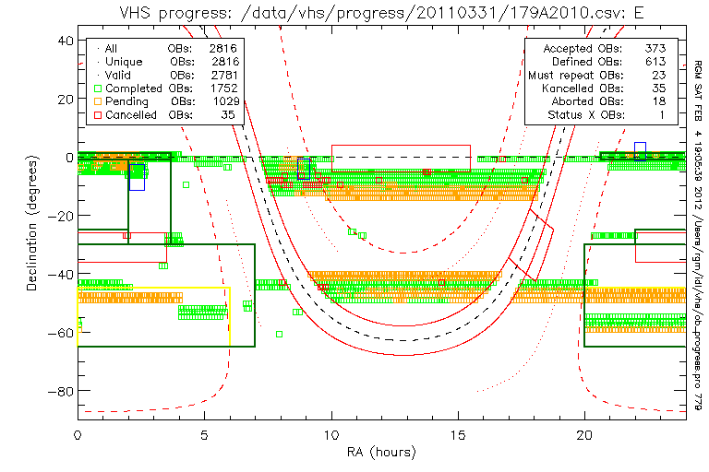Click the green Completed OBs legend square
The image size is (709, 472).
point(97,88)
